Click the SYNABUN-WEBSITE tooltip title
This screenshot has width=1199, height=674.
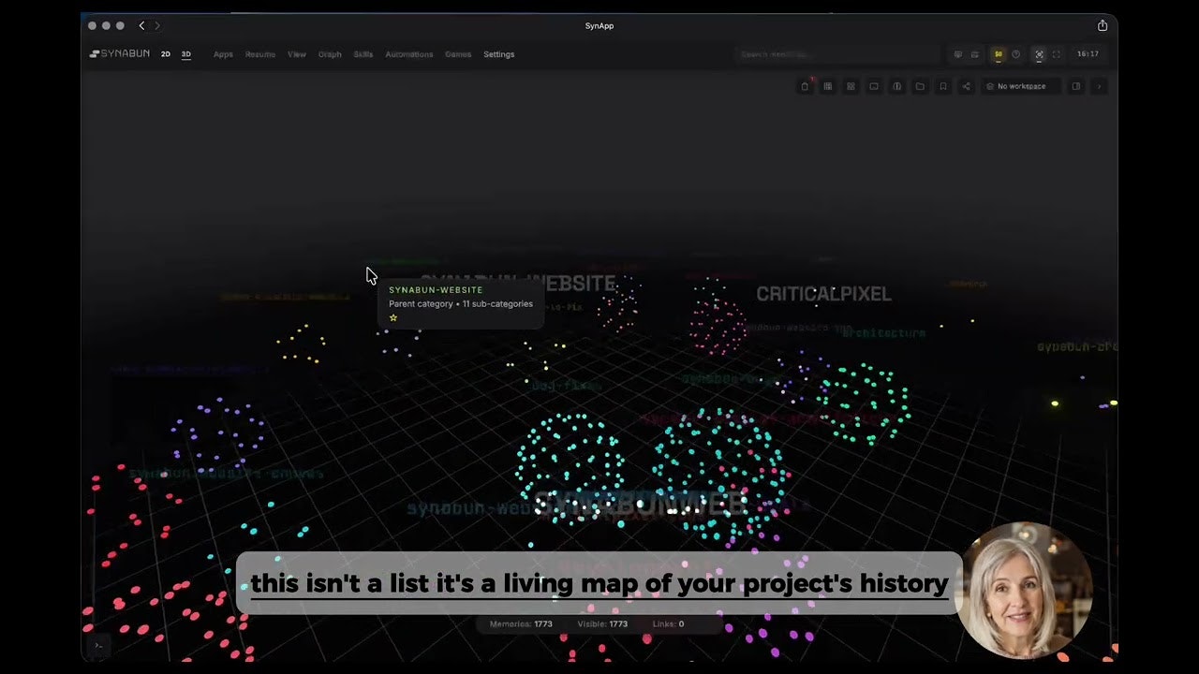(x=436, y=290)
